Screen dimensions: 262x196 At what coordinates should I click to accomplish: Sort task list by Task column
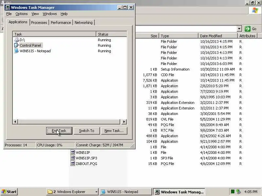(x=54, y=34)
